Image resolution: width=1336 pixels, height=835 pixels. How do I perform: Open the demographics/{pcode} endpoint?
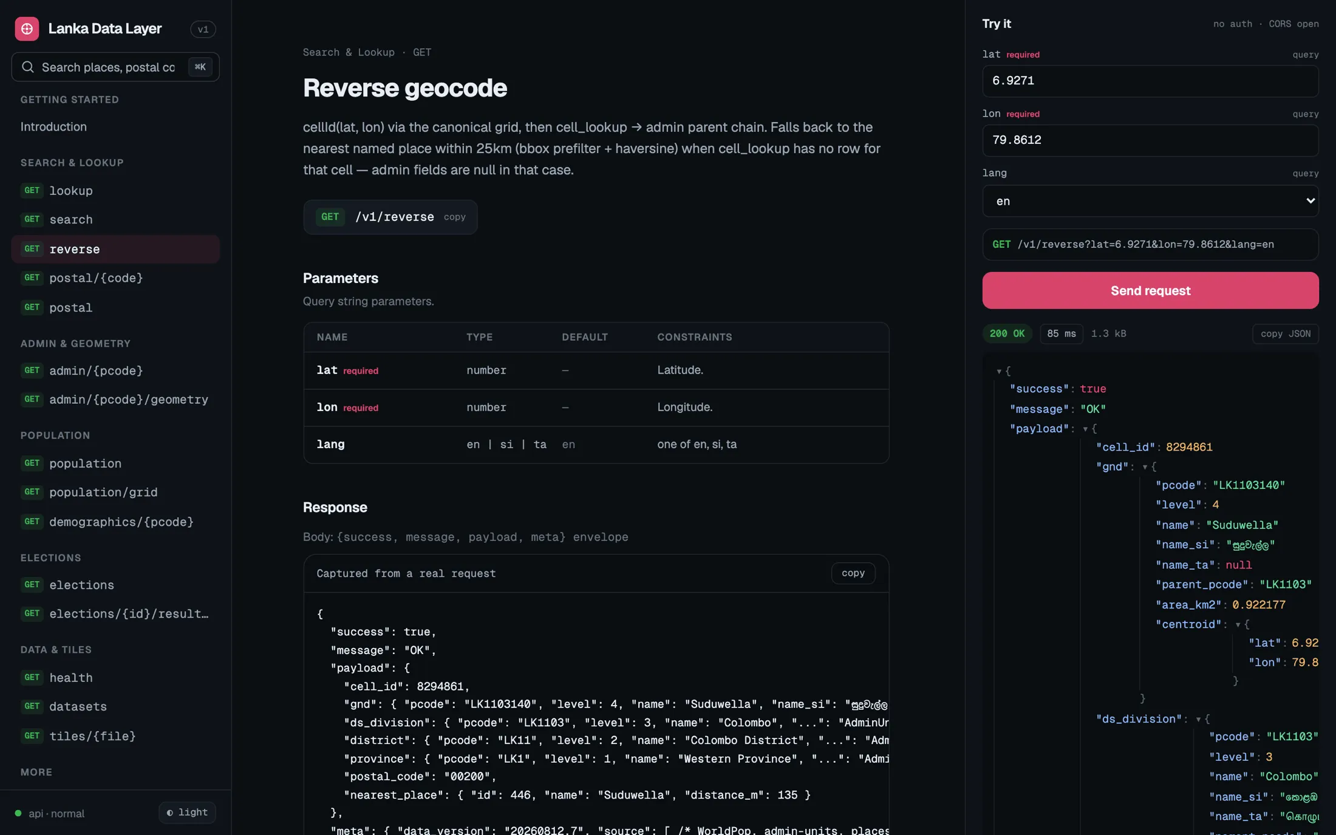pyautogui.click(x=115, y=522)
